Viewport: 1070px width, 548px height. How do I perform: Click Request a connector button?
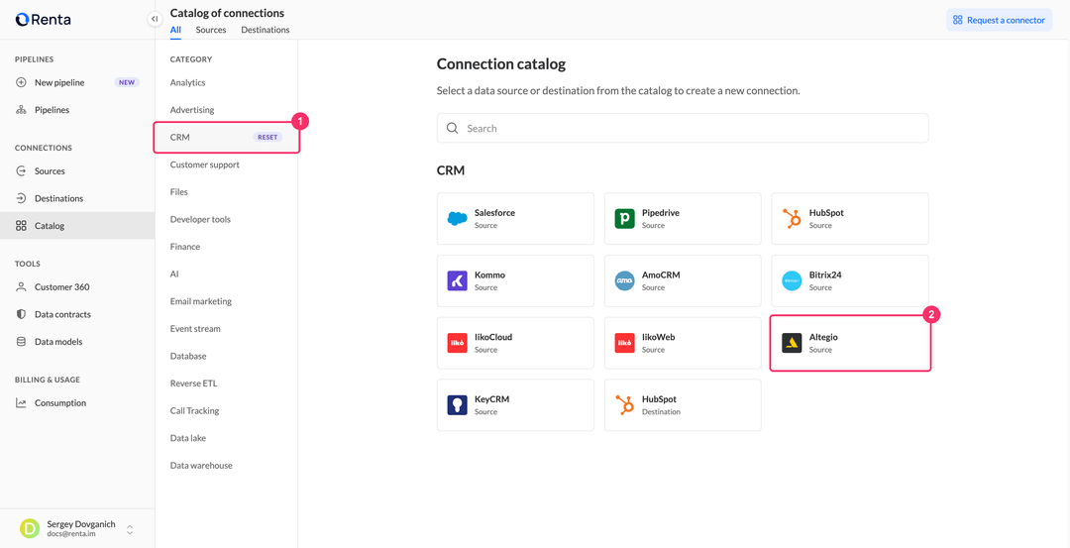pyautogui.click(x=999, y=20)
